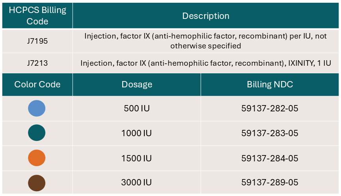Select NDC 59137-289-05 cell
341x196 pixels.
270,182
